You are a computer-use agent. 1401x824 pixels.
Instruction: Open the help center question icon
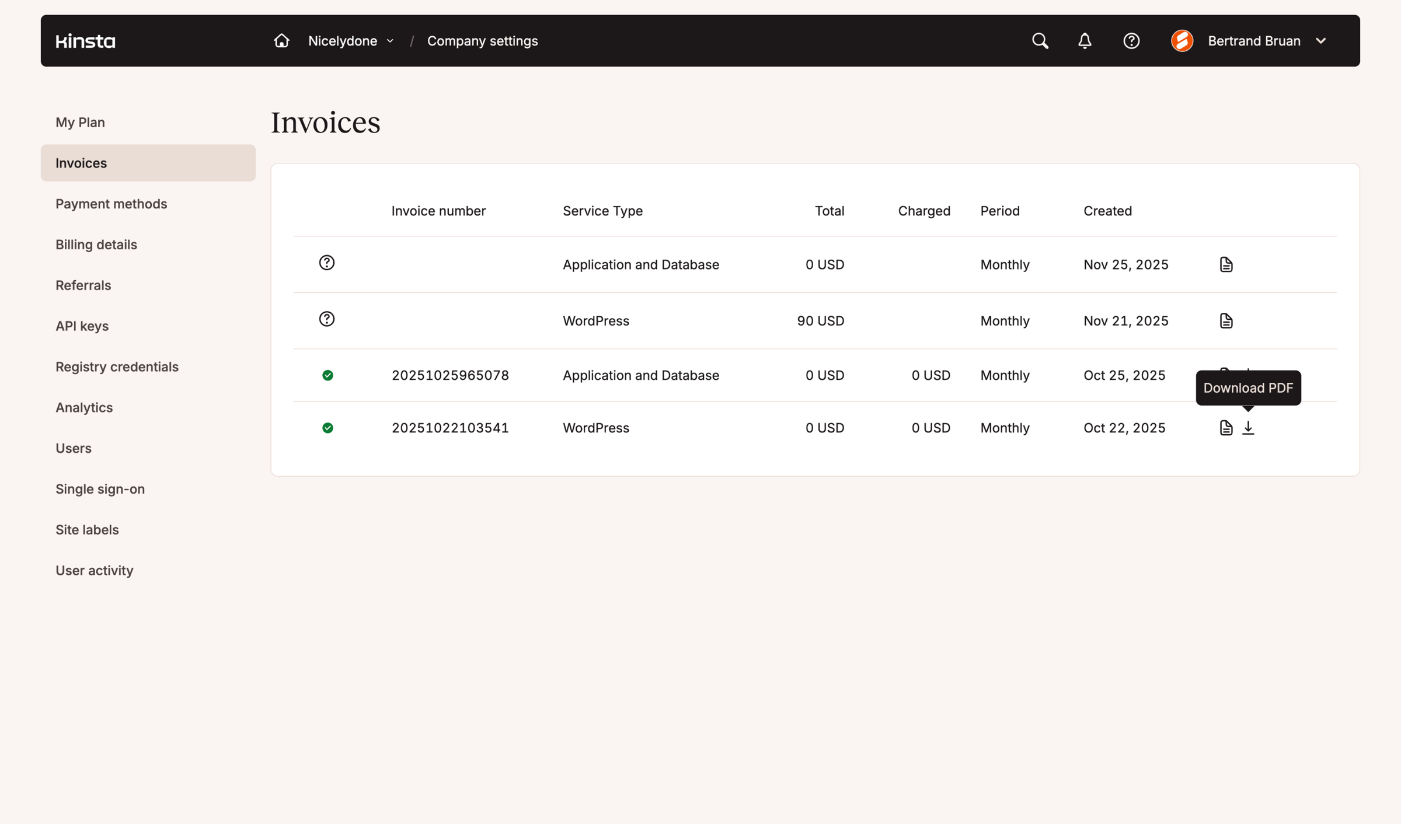click(1131, 41)
